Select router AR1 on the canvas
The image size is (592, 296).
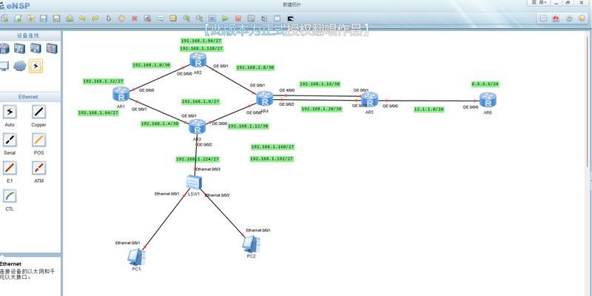click(121, 94)
